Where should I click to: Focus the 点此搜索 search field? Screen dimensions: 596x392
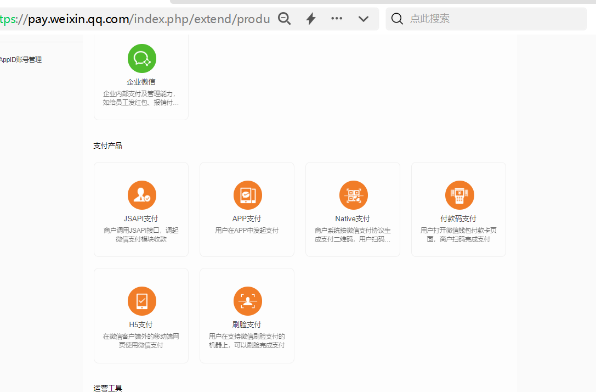point(486,19)
